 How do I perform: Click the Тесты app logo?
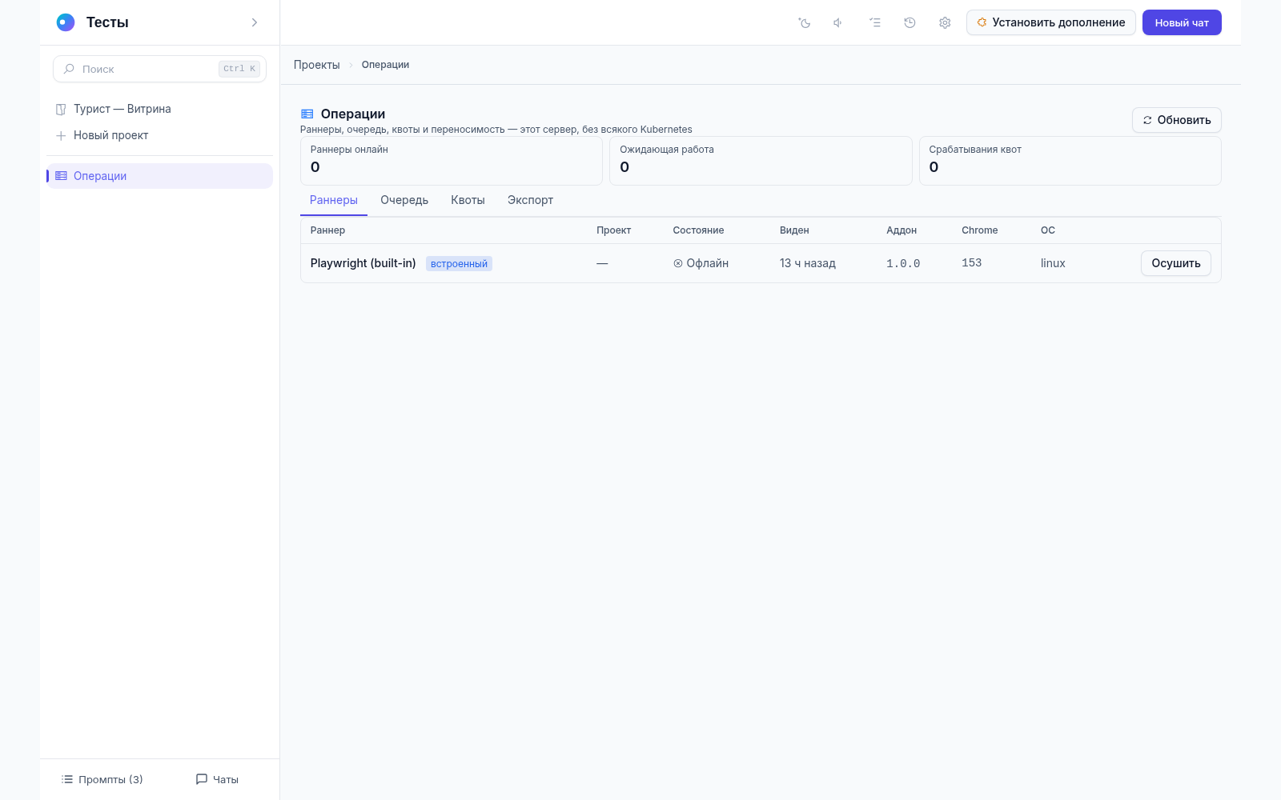[x=66, y=22]
